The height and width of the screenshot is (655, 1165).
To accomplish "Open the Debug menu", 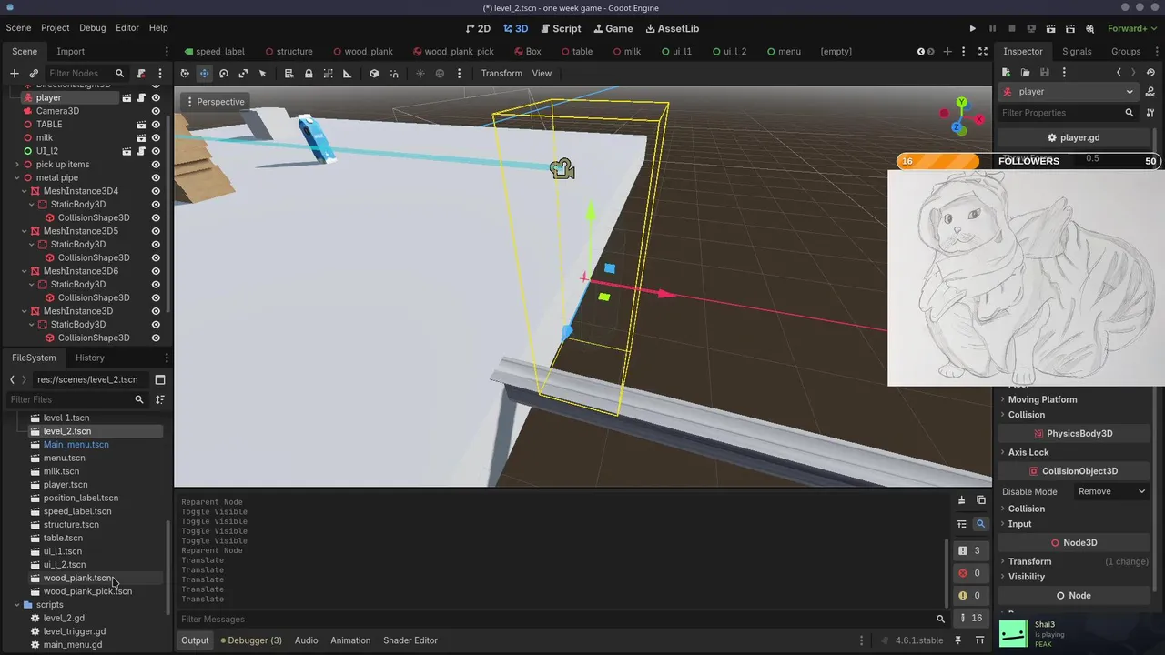I will click(93, 28).
